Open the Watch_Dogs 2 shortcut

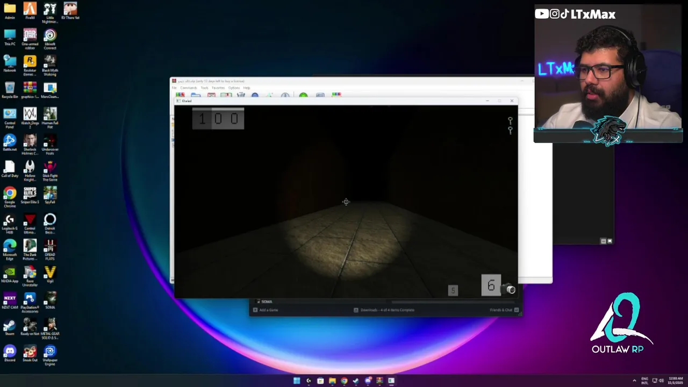pos(30,117)
